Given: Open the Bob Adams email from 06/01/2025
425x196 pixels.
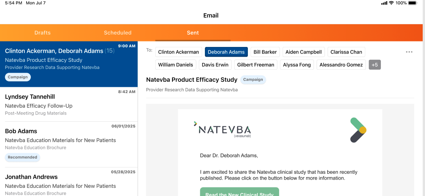Looking at the screenshot, I should 69,139.
